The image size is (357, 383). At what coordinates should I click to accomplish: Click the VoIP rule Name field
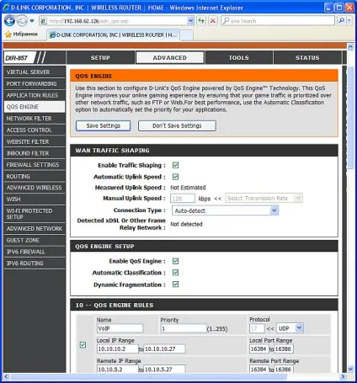(120, 328)
